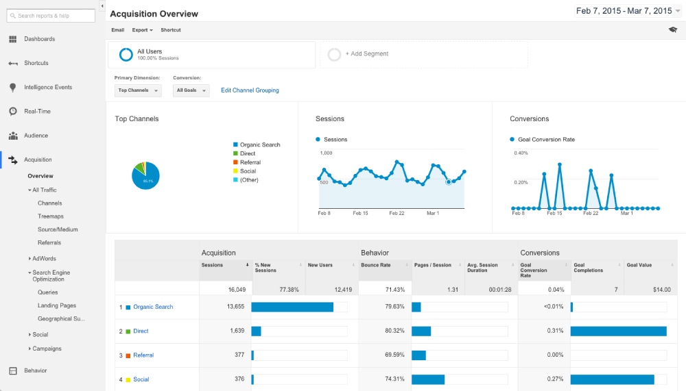The height and width of the screenshot is (391, 686).
Task: Click the yellow Social legend swatch
Action: tap(235, 171)
